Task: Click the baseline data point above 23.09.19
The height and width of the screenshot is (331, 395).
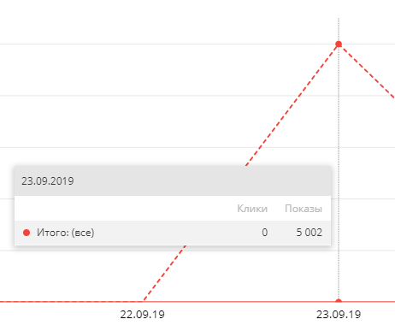Action: pyautogui.click(x=339, y=301)
